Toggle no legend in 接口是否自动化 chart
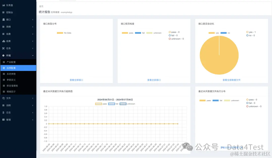The image size is (272, 158). point(225,33)
